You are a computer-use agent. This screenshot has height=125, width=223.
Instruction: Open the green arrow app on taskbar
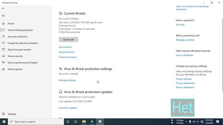pos(92,122)
